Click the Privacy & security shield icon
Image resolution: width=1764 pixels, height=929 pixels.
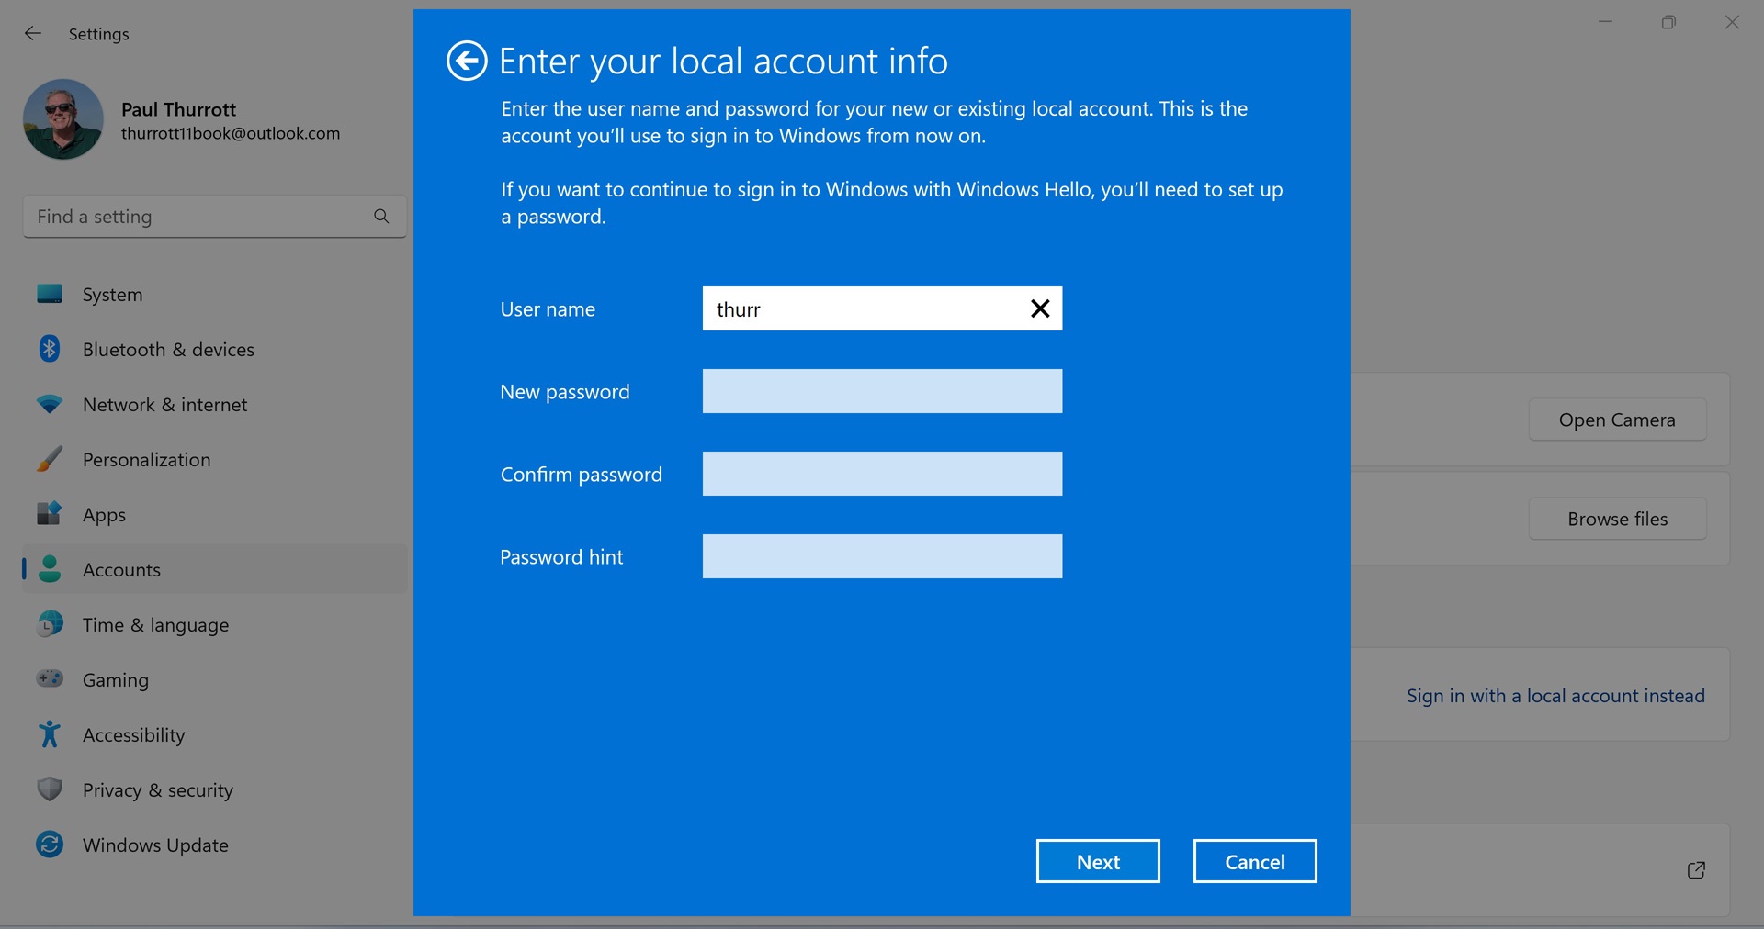[50, 789]
